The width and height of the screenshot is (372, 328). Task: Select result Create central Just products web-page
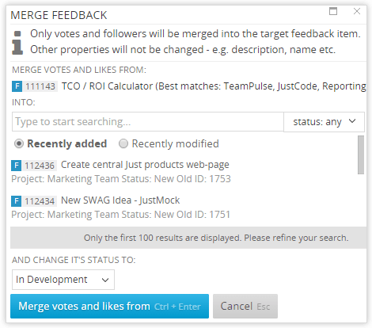point(145,165)
